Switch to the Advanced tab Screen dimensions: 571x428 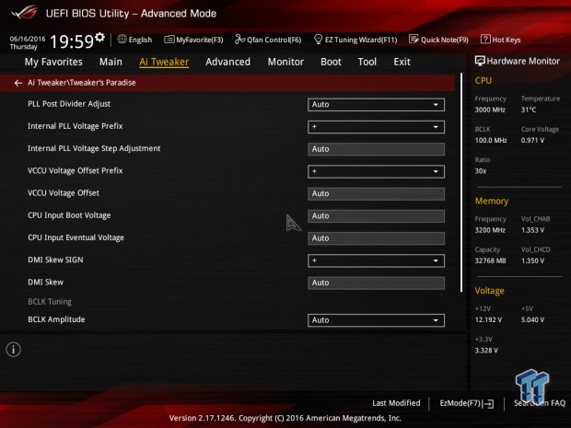(x=228, y=62)
